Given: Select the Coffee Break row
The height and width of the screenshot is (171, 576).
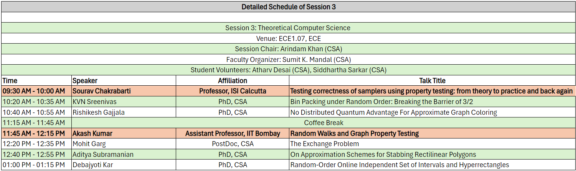Looking at the screenshot, I should 323,123.
